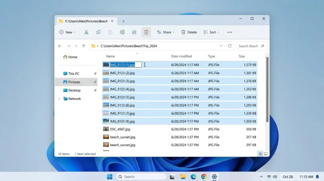The width and height of the screenshot is (324, 181).
Task: Navigate up one folder level
Action: pos(84,46)
